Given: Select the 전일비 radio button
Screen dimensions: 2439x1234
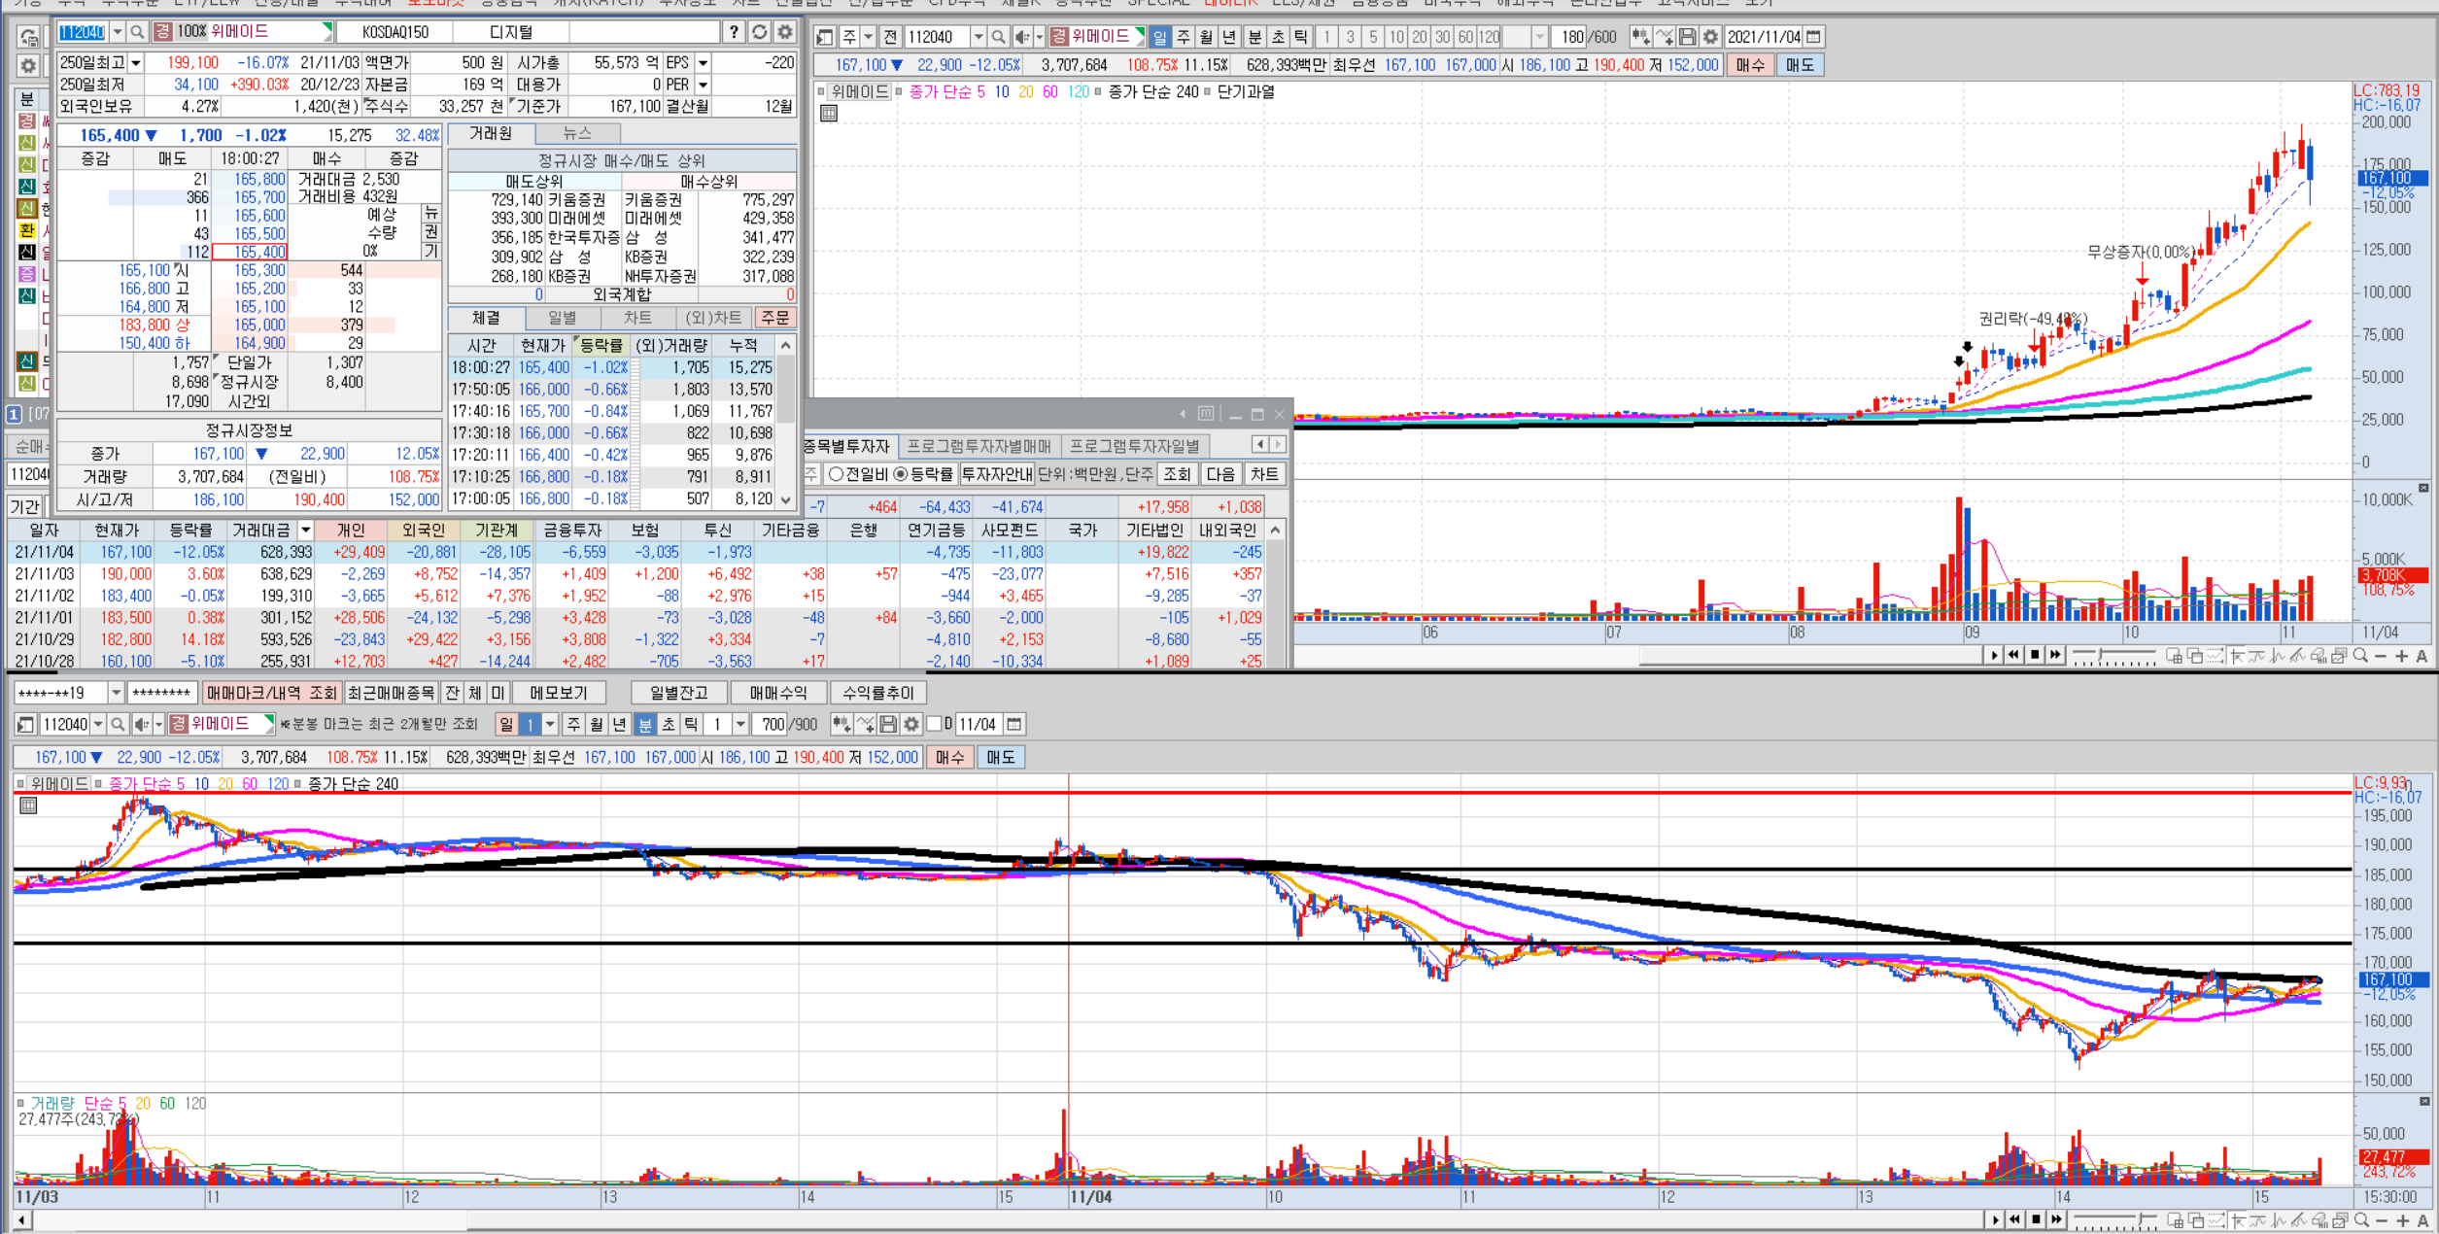Looking at the screenshot, I should click(835, 474).
